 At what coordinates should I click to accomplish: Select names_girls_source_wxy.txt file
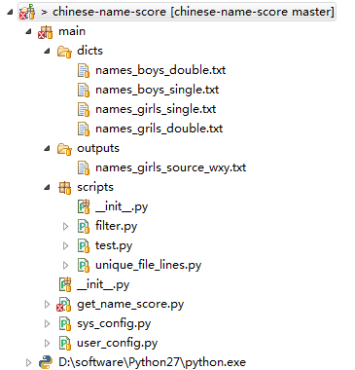[170, 167]
